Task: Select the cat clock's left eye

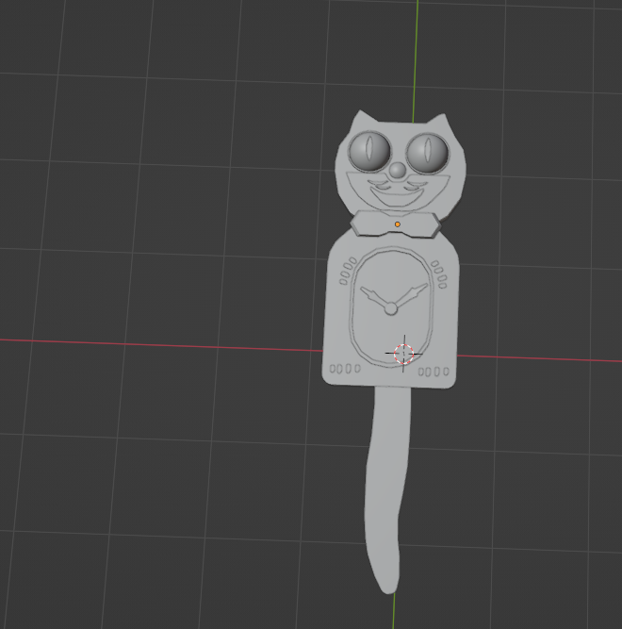Action: 369,152
